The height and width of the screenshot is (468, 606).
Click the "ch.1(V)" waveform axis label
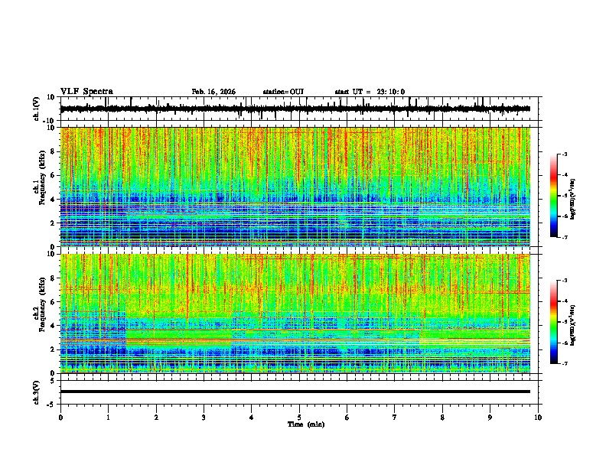[x=37, y=109]
